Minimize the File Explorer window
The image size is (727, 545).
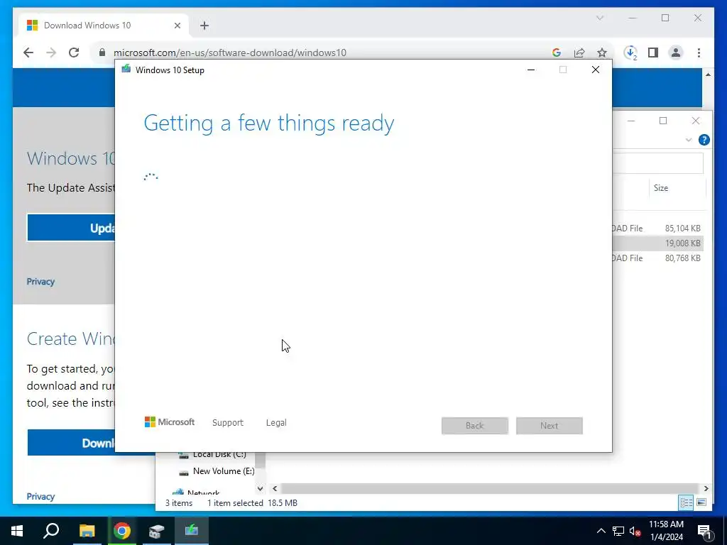pos(631,121)
